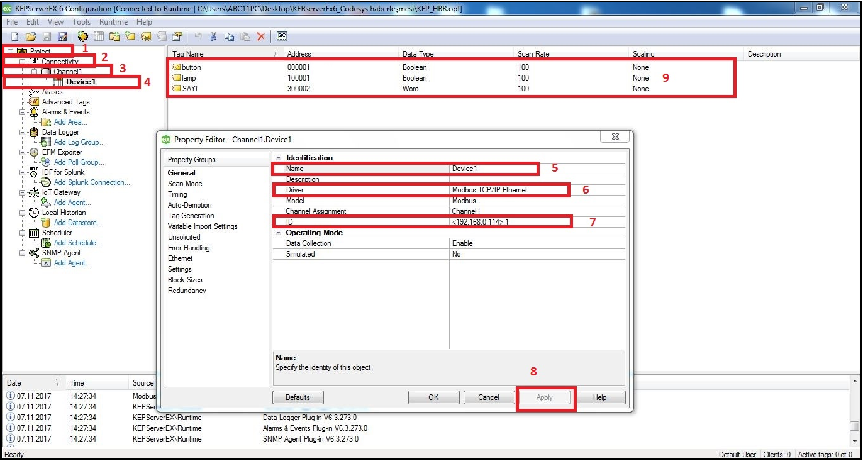Collapse the Identification property section
863x461 pixels.
(x=278, y=158)
